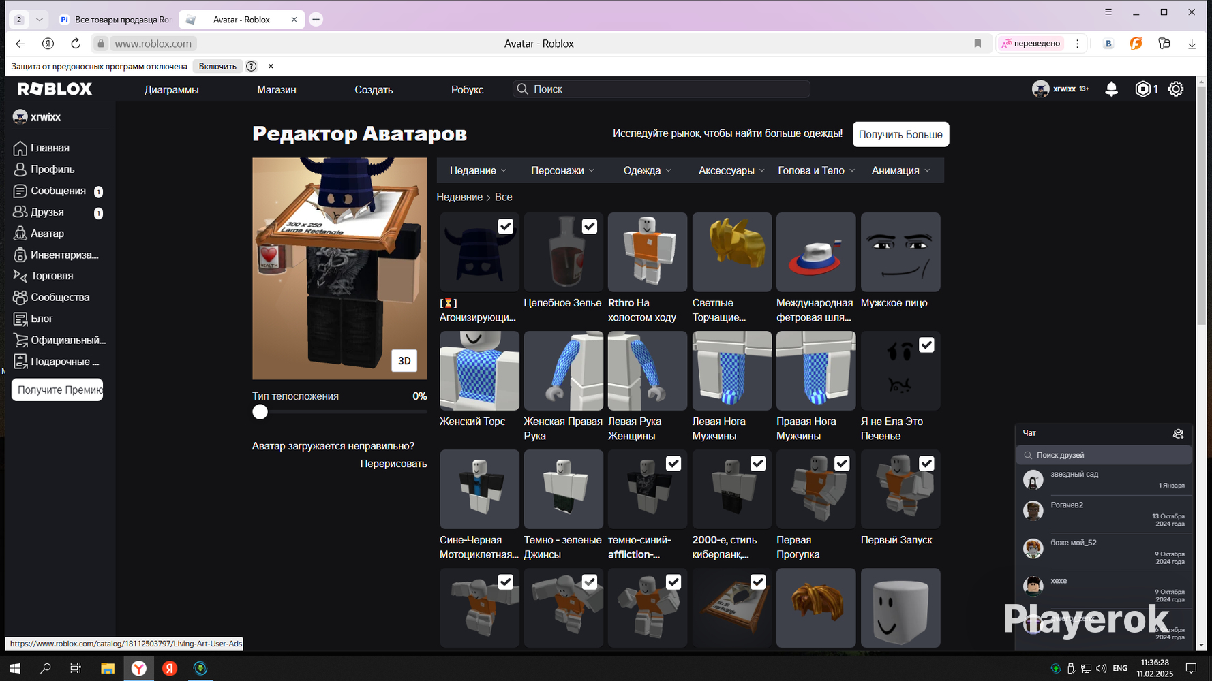
Task: Click the Главная home sidebar icon
Action: [20, 148]
